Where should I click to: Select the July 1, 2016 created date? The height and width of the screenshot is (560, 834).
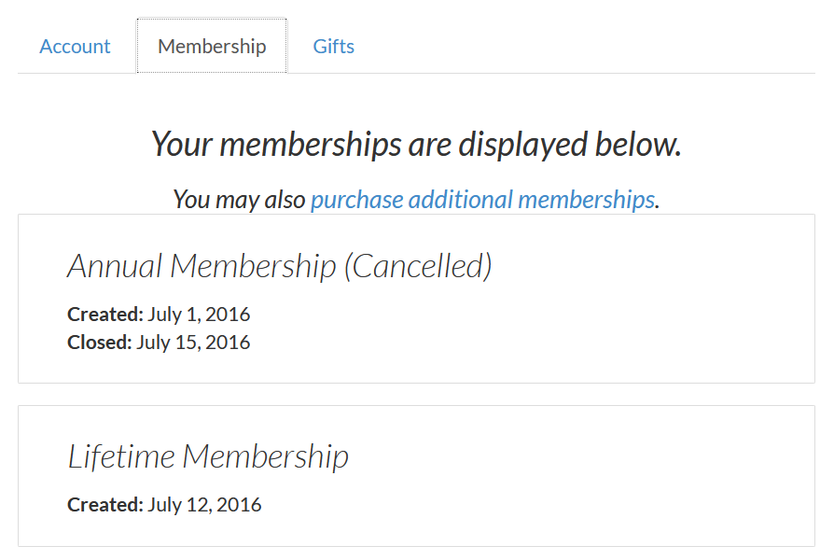[x=199, y=315]
